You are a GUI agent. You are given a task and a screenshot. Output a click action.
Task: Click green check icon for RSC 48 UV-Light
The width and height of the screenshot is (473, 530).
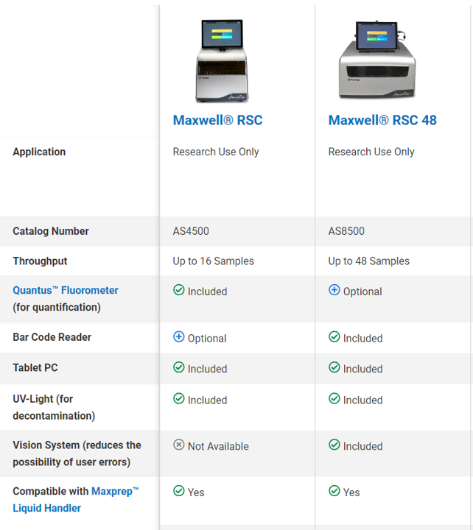coord(334,399)
